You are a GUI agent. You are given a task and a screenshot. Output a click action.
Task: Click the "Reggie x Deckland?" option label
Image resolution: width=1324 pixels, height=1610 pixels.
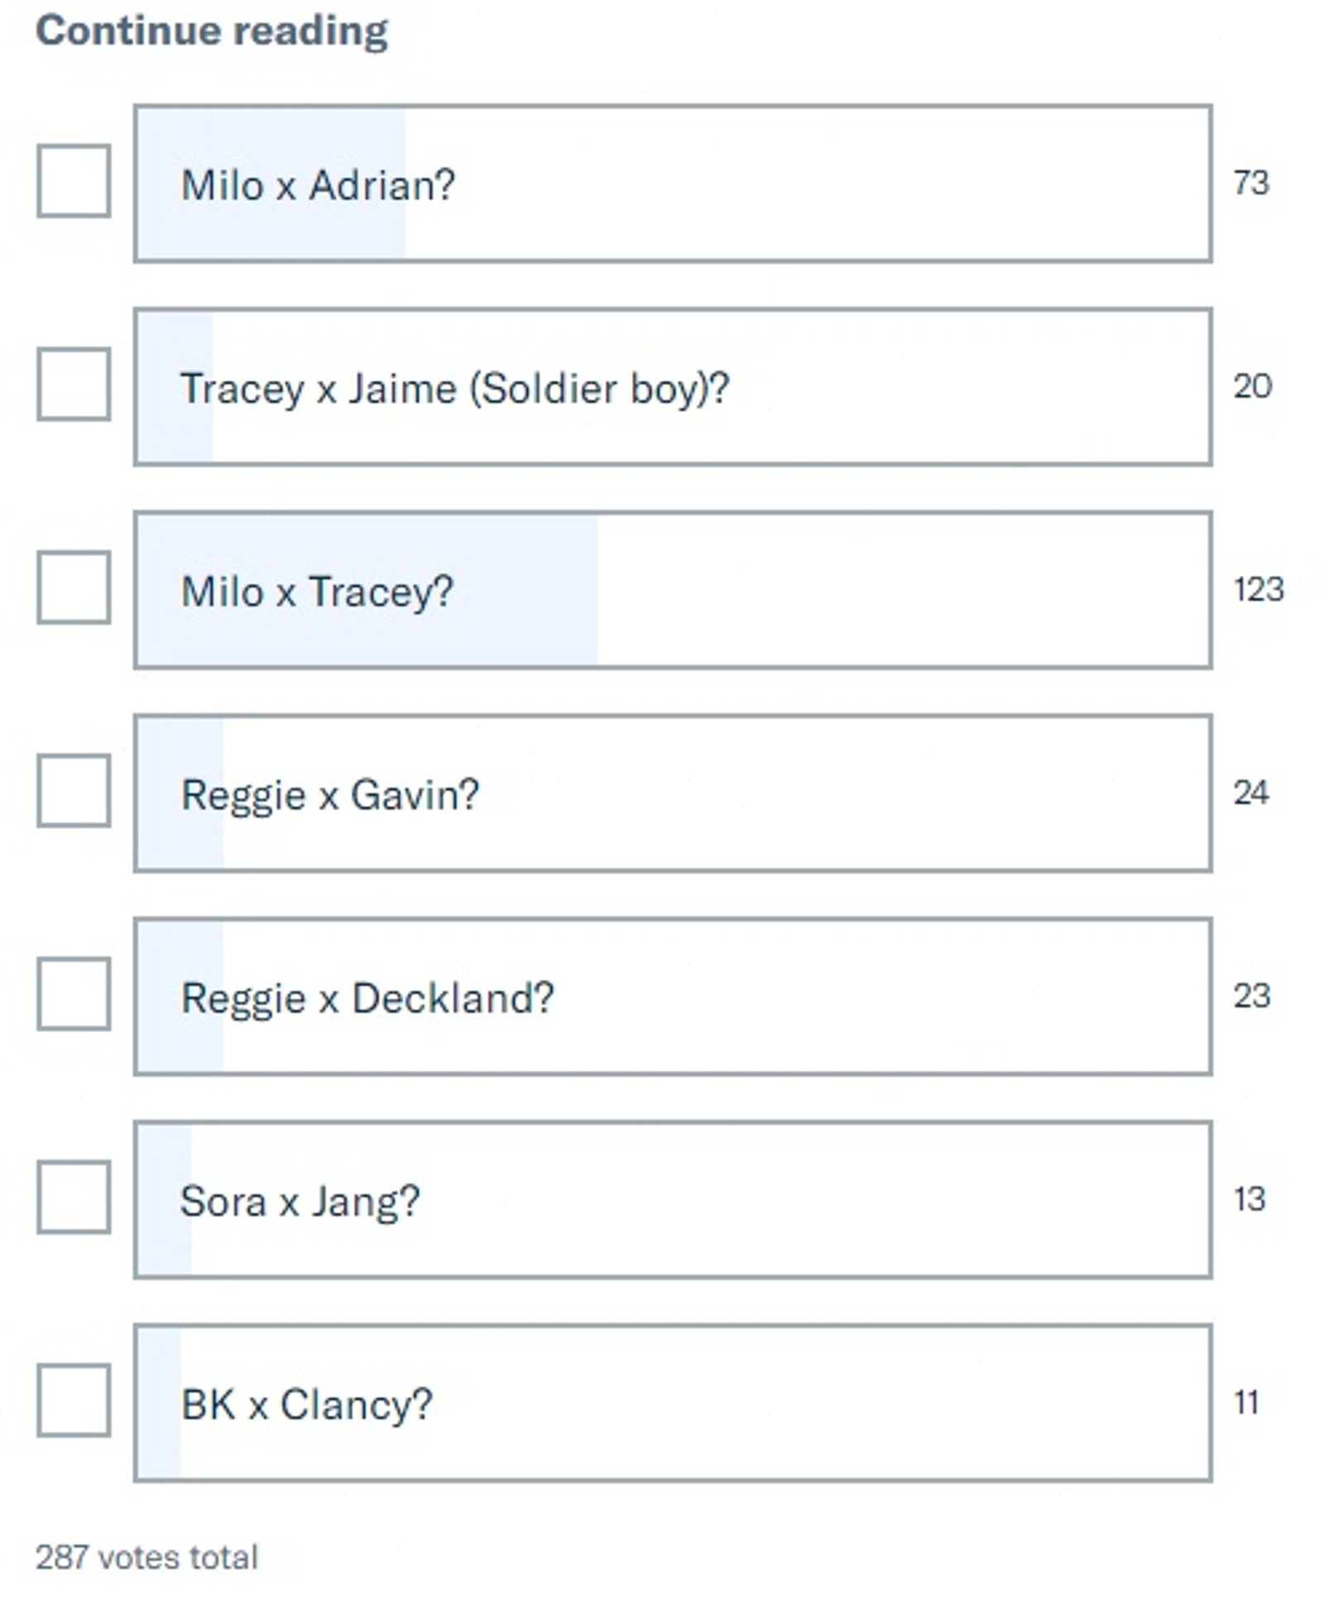pyautogui.click(x=367, y=998)
